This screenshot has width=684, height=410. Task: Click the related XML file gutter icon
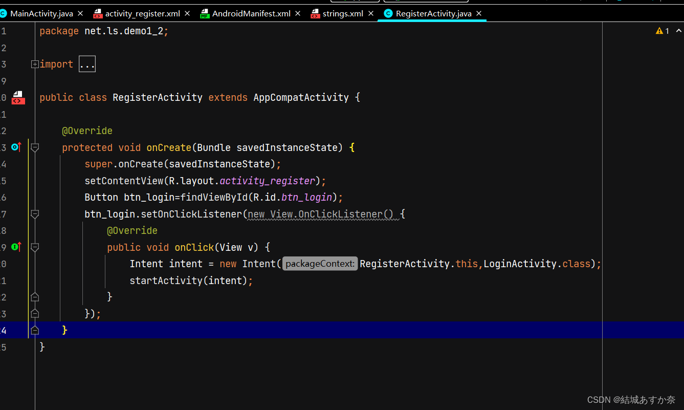pyautogui.click(x=18, y=97)
